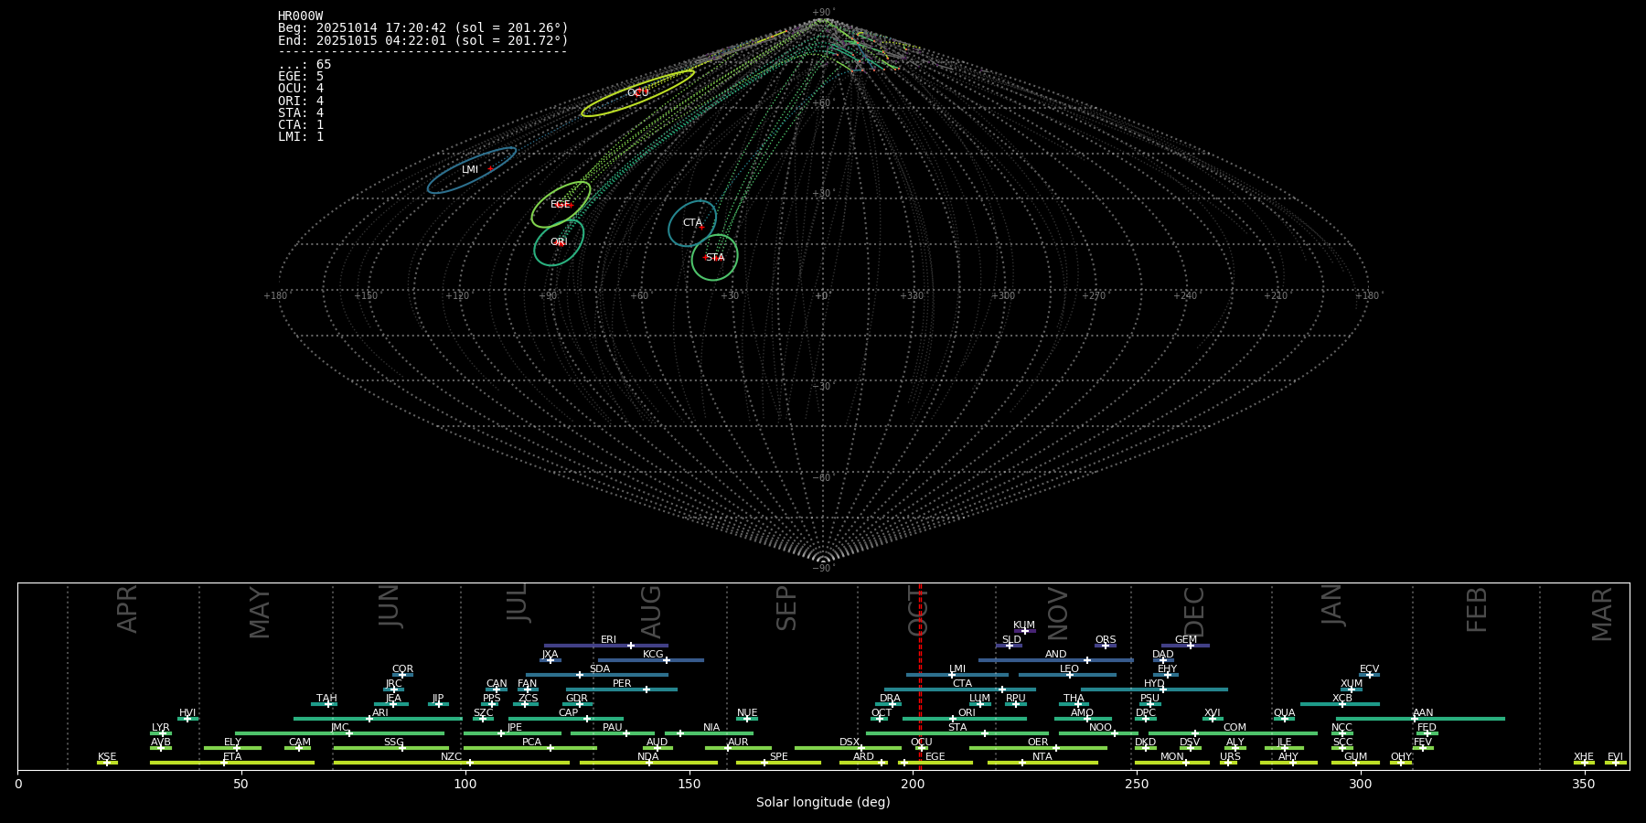
Task: Click the XHE shower bar near March
Action: click(1584, 763)
